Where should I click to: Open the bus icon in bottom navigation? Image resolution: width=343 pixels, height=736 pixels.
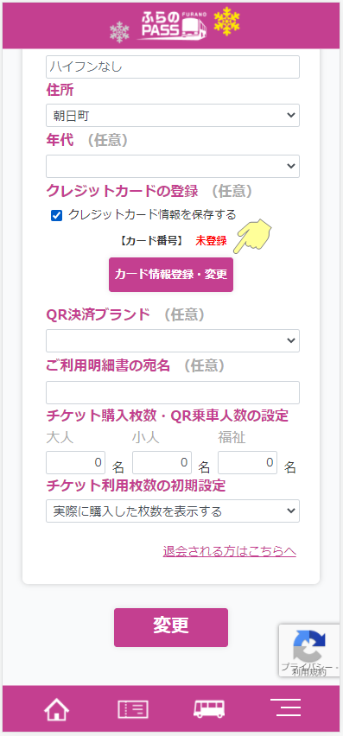point(209,708)
